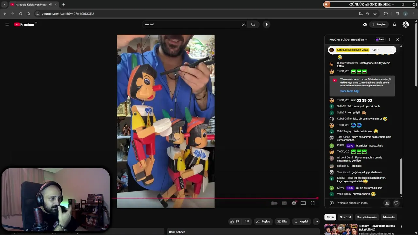
Task: Click the browser back arrow
Action: pos(5,14)
